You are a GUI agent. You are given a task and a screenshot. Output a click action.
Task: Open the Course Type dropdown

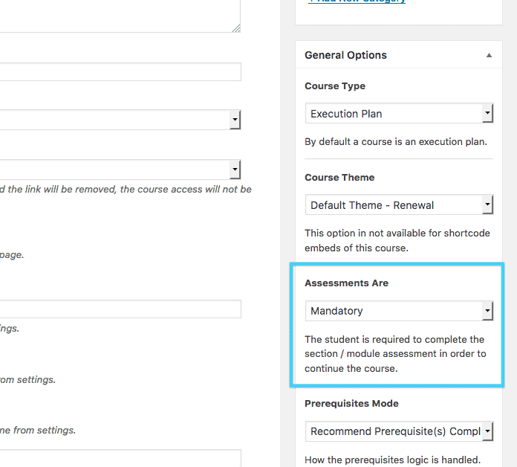[x=399, y=113]
